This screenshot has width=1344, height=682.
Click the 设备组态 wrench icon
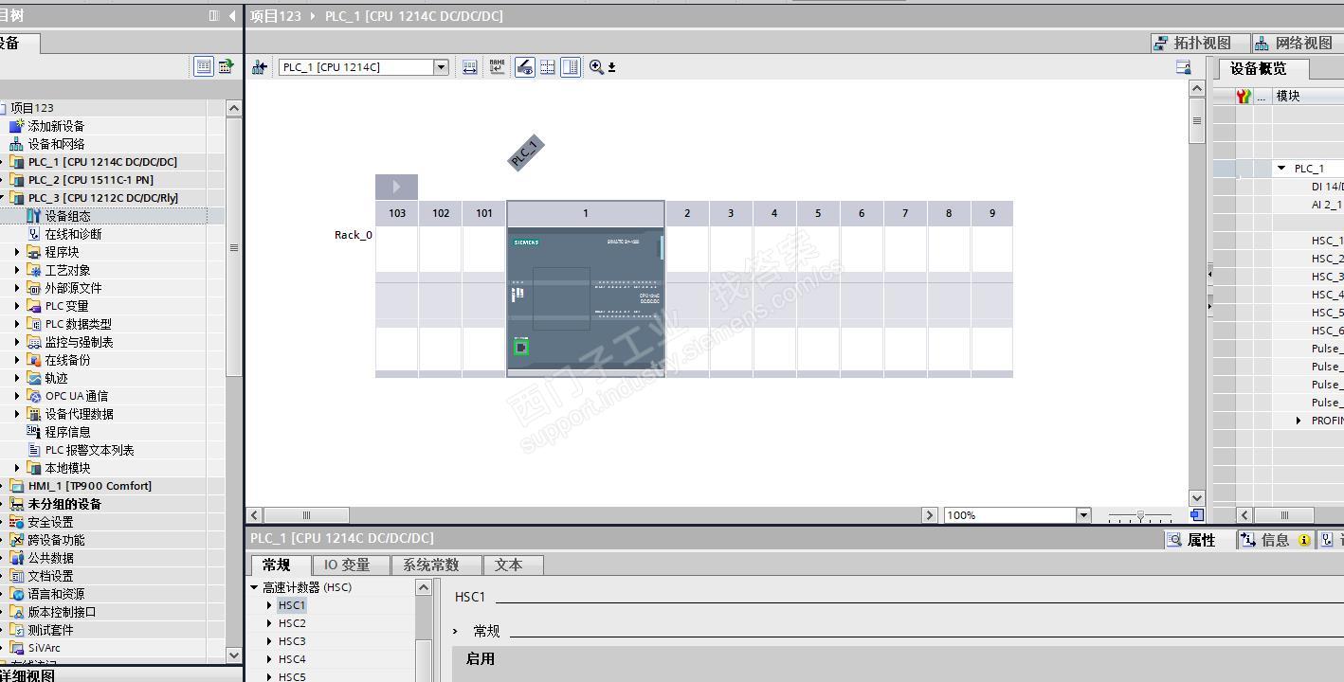[34, 216]
